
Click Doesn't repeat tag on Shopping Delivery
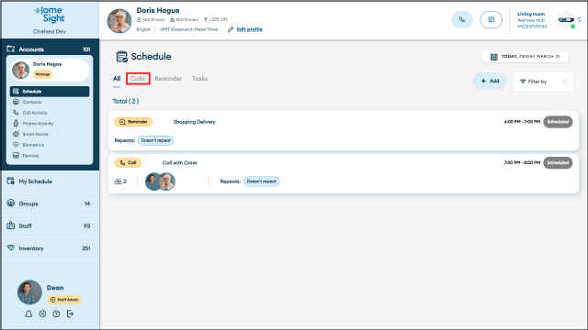pyautogui.click(x=155, y=140)
